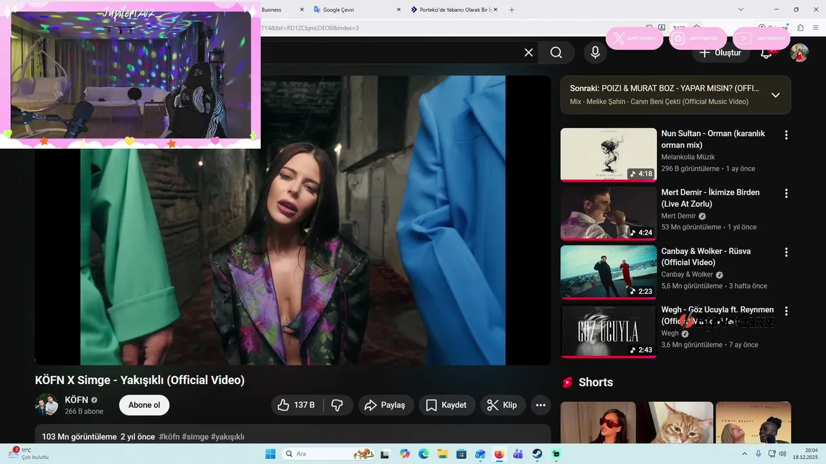The image size is (826, 464).
Task: Open the Oluştur create menu
Action: click(721, 53)
